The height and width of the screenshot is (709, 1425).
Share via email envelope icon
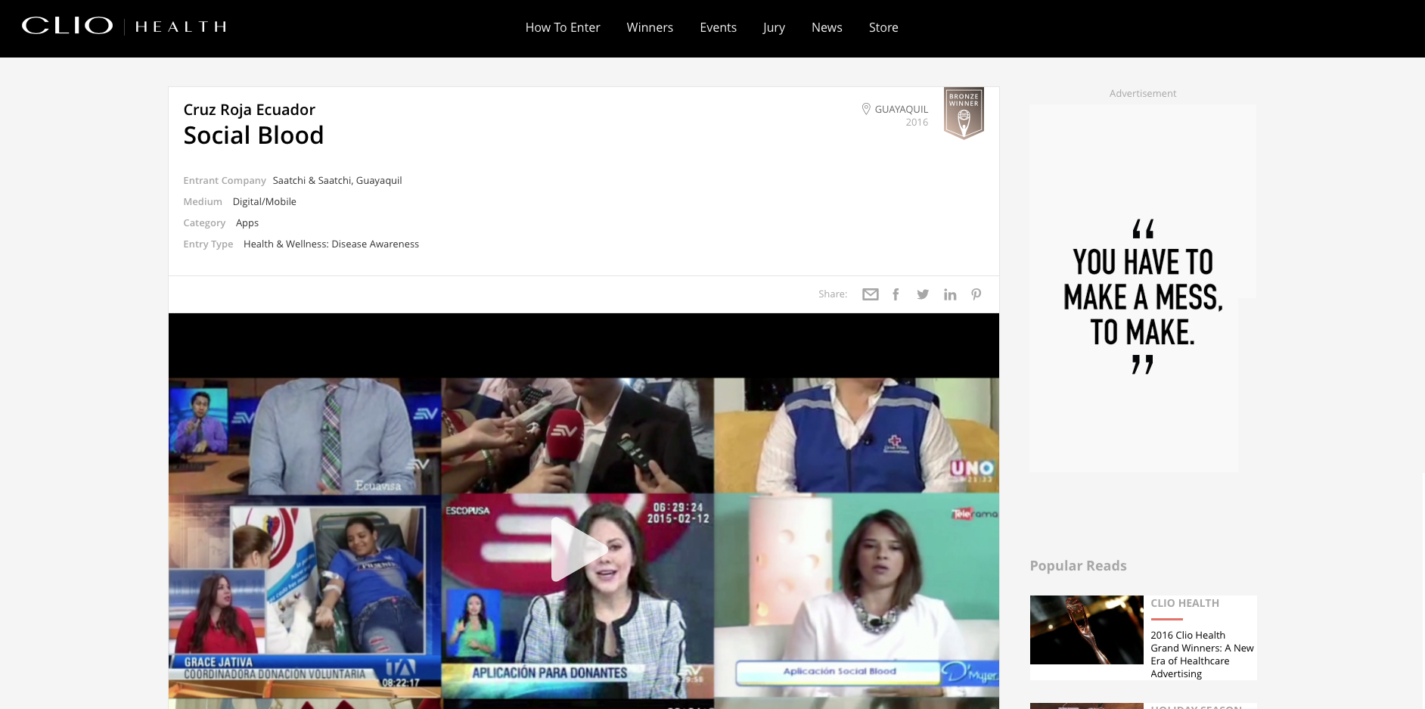[871, 294]
